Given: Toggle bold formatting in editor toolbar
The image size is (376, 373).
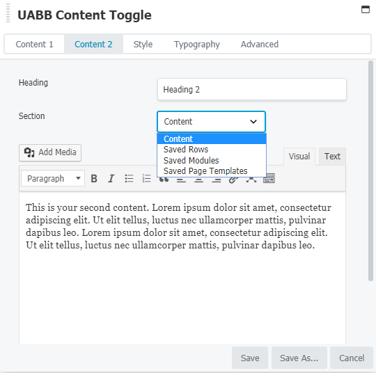Looking at the screenshot, I should tap(94, 178).
